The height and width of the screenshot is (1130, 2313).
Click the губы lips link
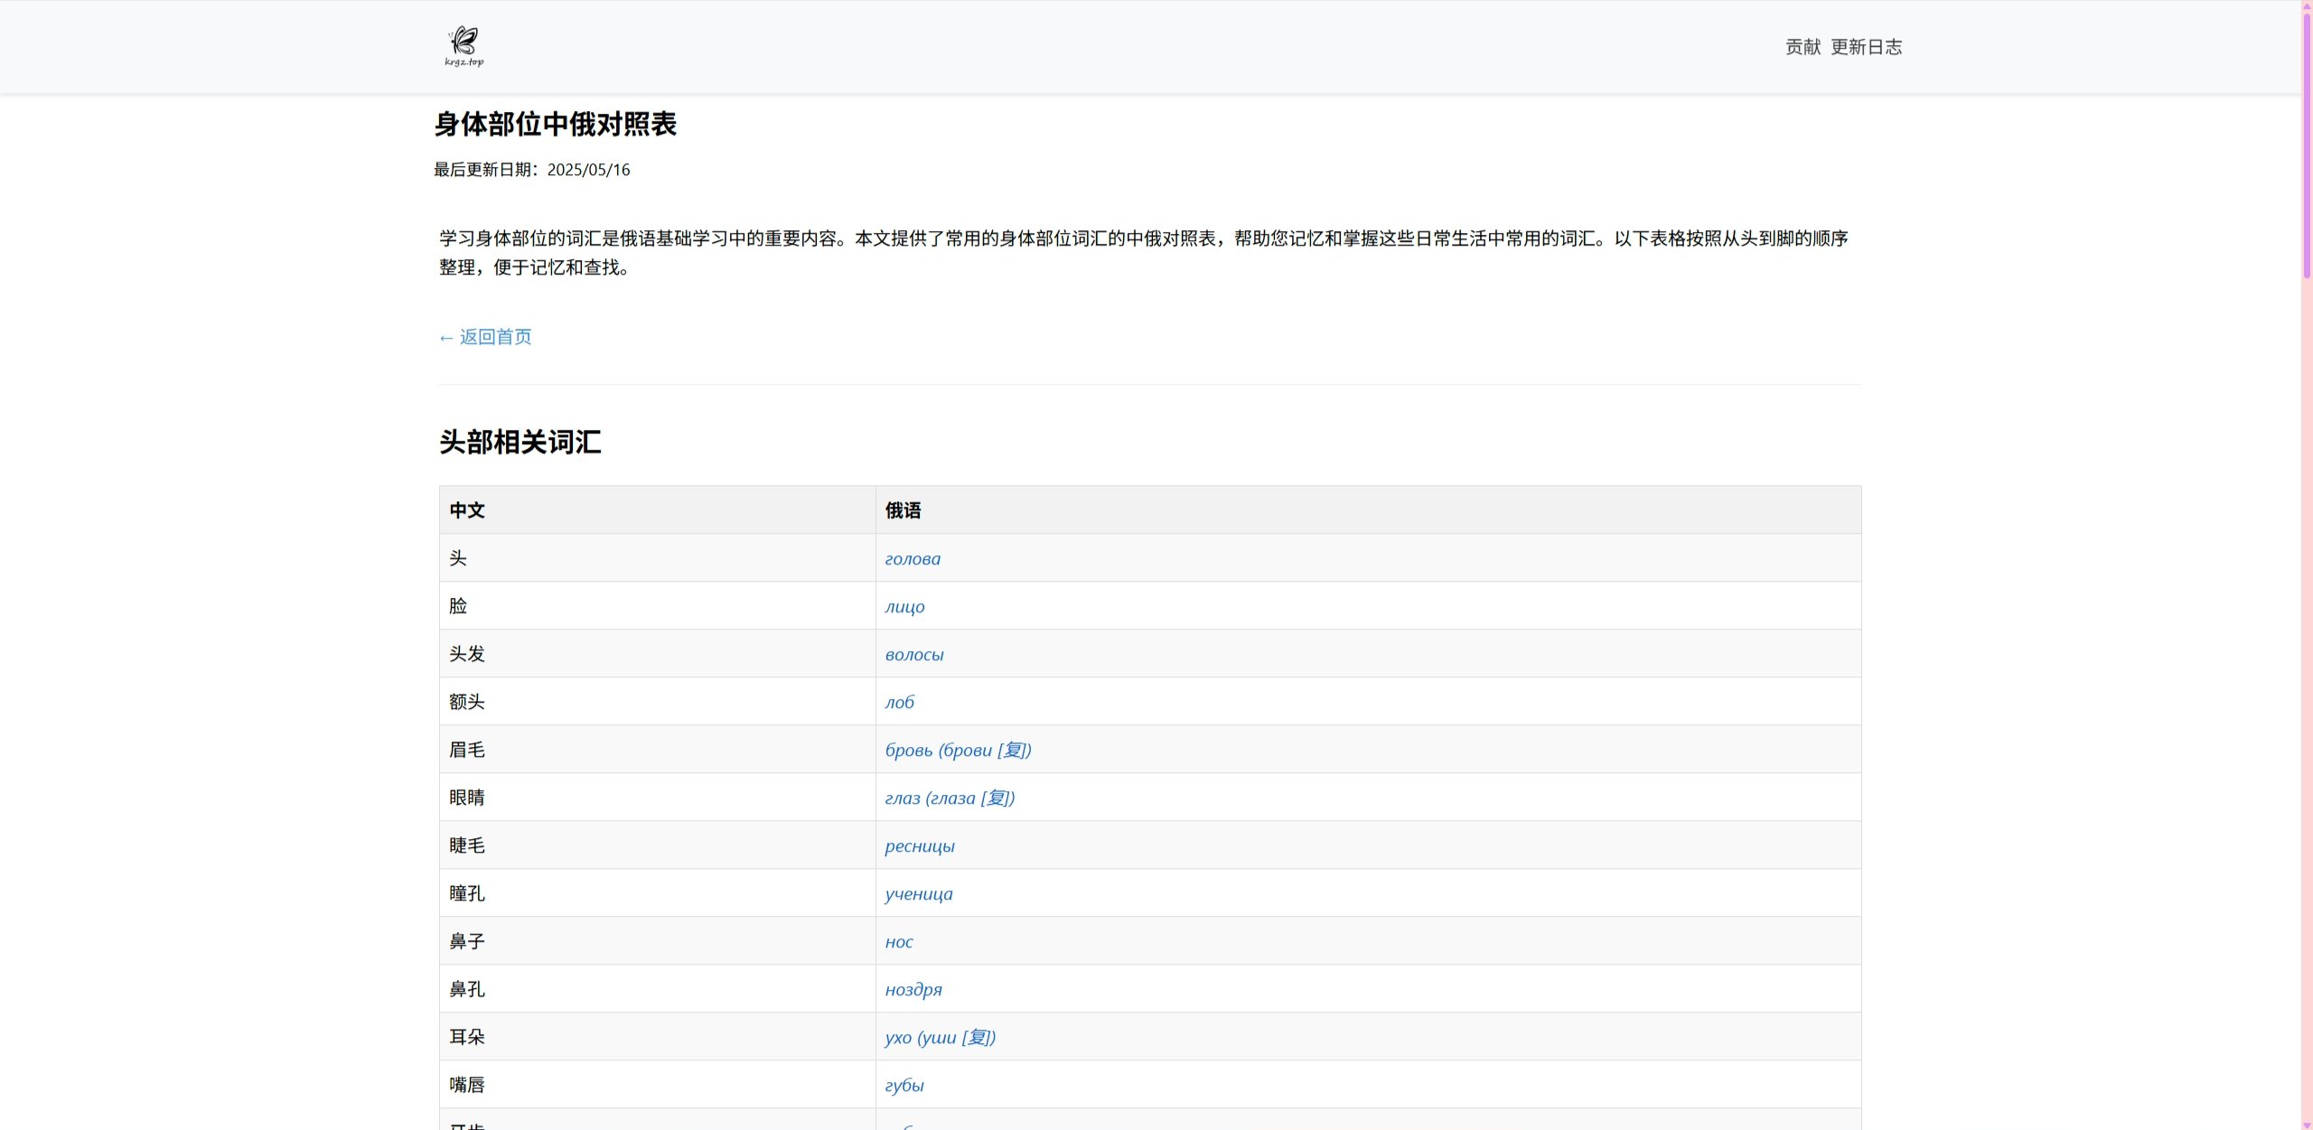click(904, 1086)
